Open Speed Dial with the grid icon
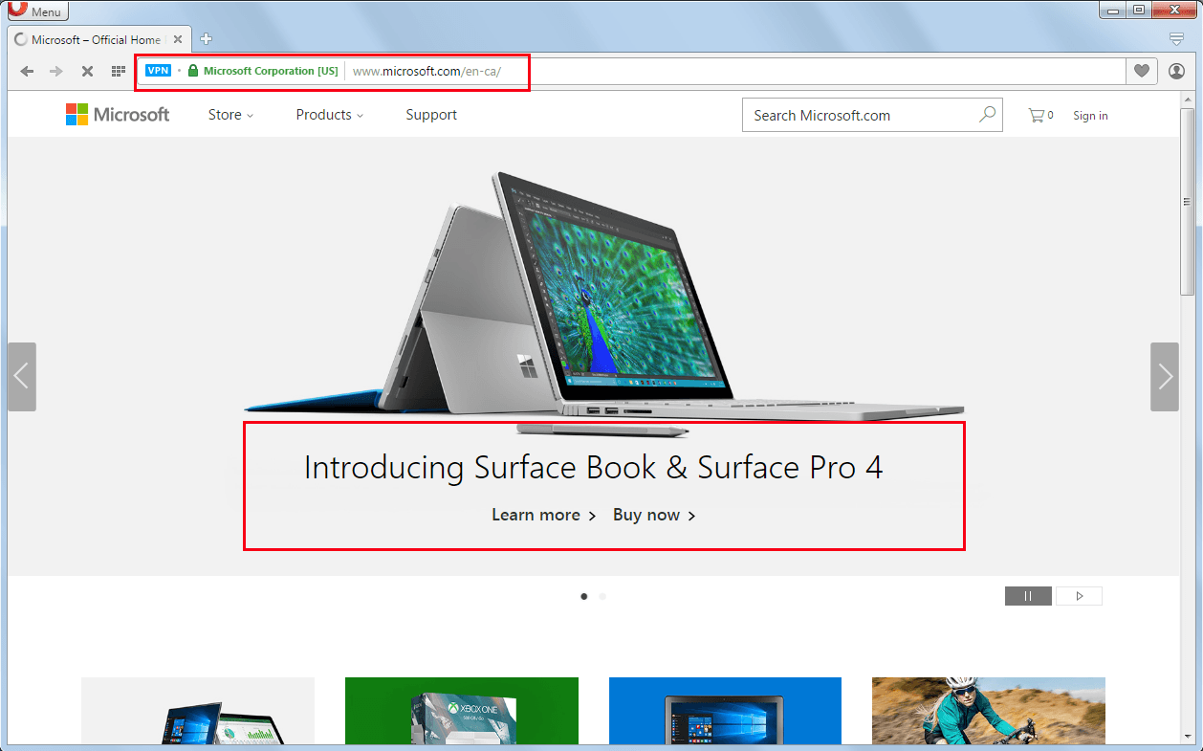This screenshot has height=751, width=1203. tap(119, 71)
